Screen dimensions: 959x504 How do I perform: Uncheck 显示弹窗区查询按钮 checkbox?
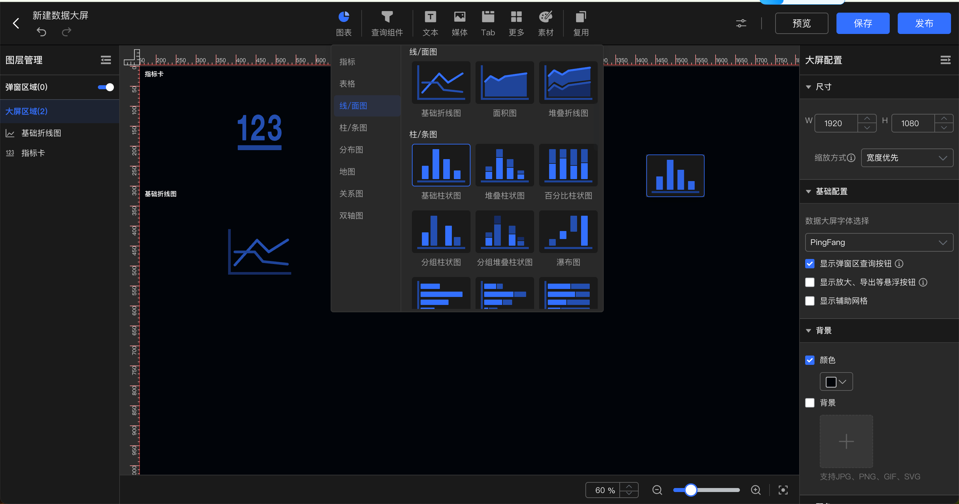(809, 264)
